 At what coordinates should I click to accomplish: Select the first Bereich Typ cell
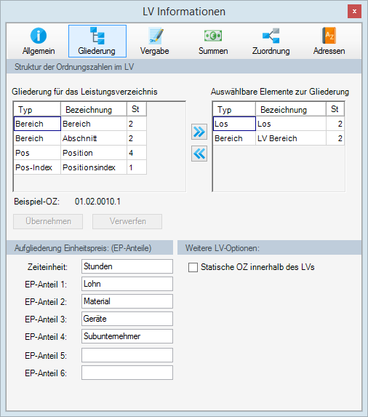37,124
